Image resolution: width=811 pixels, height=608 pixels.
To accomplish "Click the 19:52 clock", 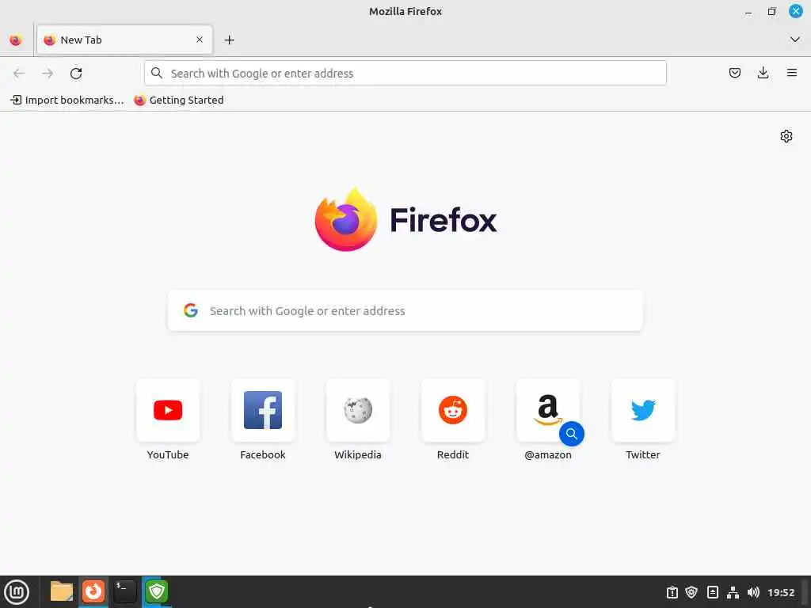I will 781,592.
